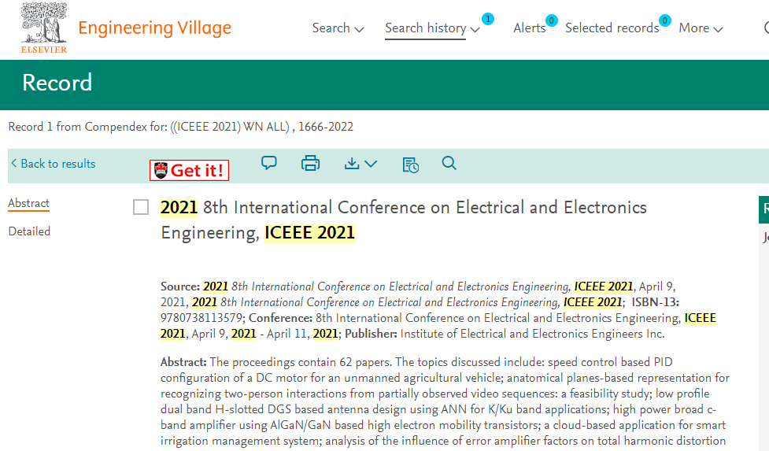Viewport: 769px width, 451px height.
Task: Click the Search history count badge
Action: 488,19
